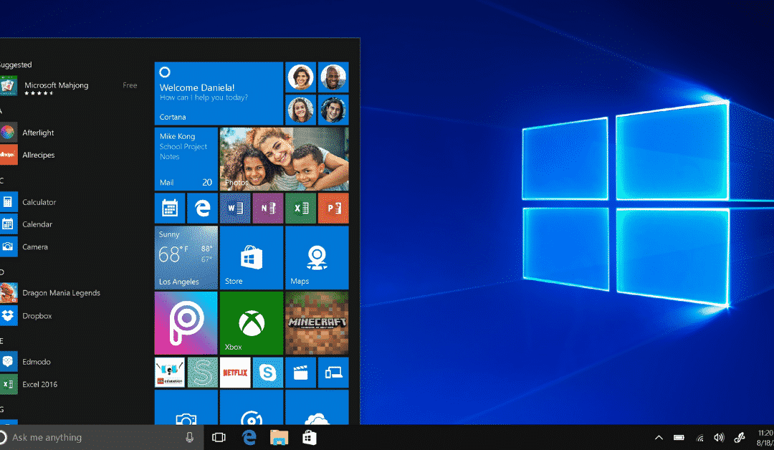Open File Explorer from the taskbar
774x450 pixels.
coord(279,437)
